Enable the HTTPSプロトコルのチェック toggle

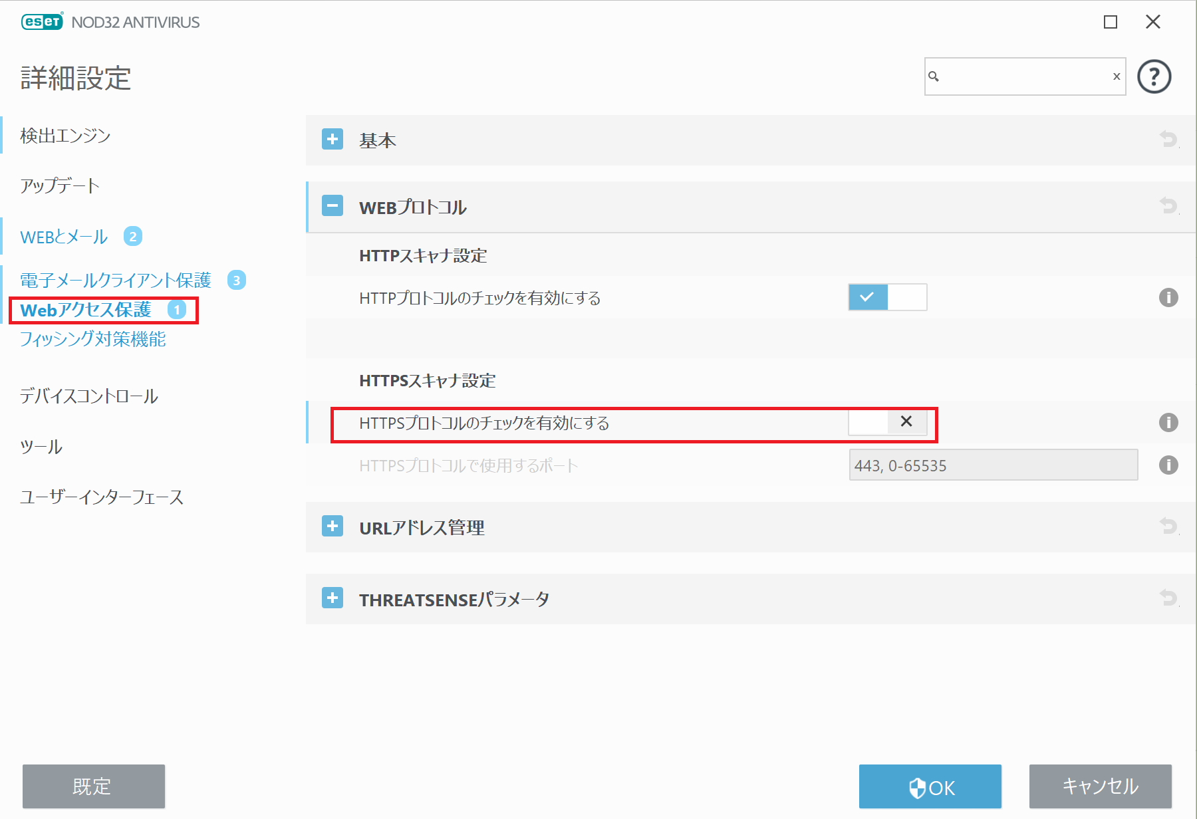click(x=887, y=422)
